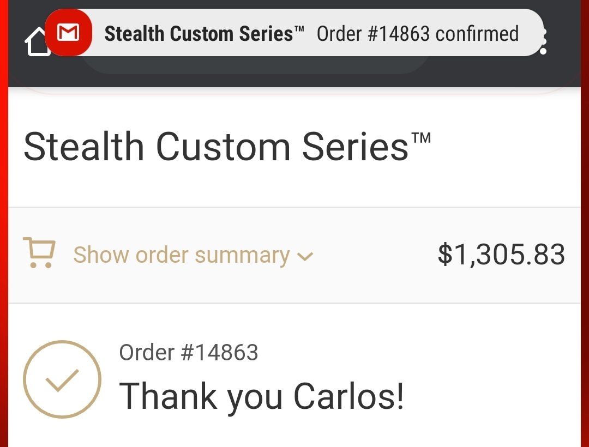Viewport: 589px width, 447px height.
Task: Tap the shopping cart icon
Action: (39, 252)
